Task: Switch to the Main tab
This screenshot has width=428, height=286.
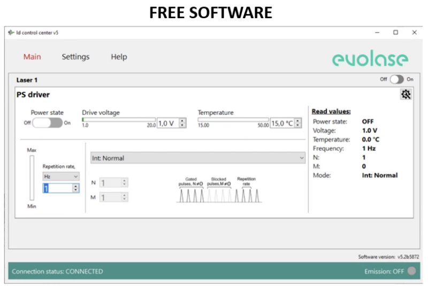Action: [32, 57]
